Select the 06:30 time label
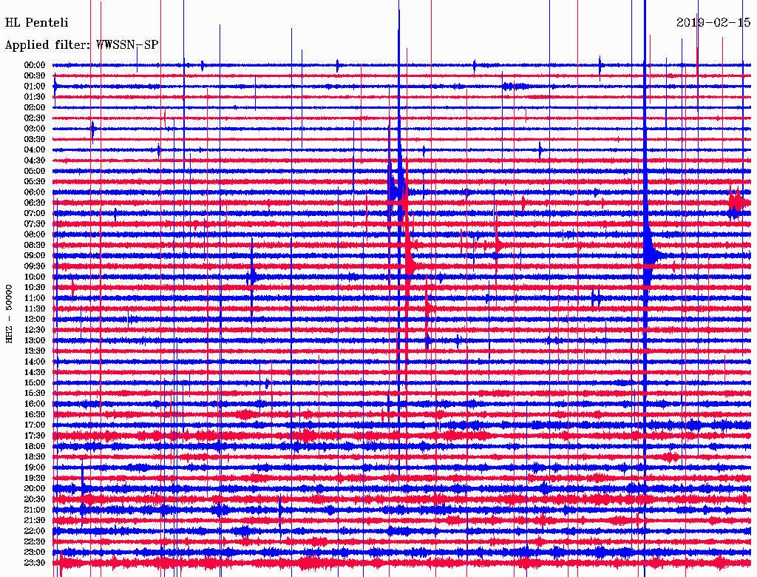The width and height of the screenshot is (757, 577). (x=35, y=203)
